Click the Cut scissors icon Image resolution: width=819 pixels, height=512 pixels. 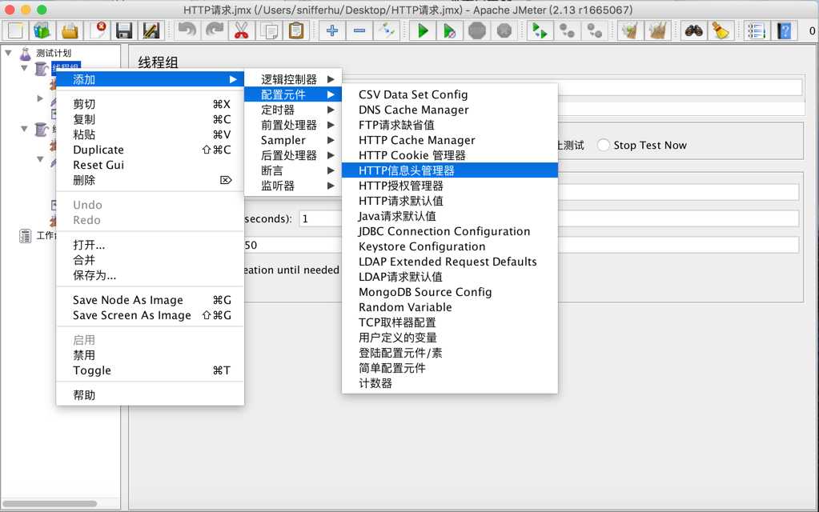[241, 30]
